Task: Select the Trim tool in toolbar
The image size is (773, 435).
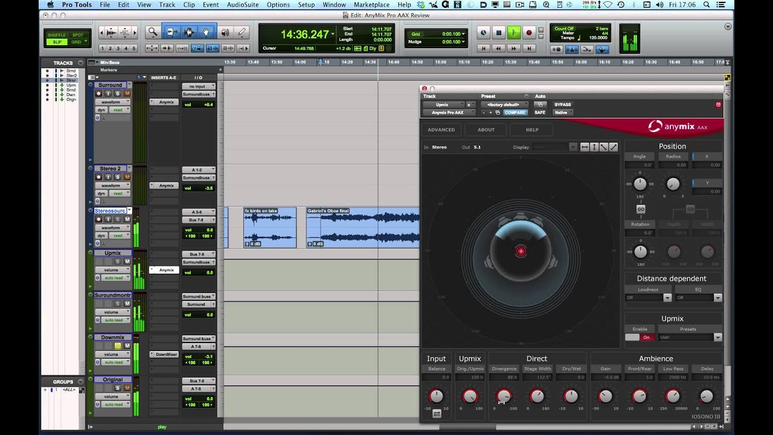Action: (172, 32)
